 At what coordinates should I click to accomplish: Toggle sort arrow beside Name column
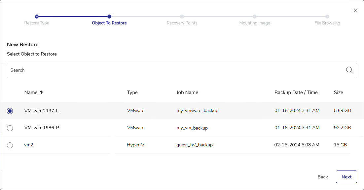pos(41,93)
